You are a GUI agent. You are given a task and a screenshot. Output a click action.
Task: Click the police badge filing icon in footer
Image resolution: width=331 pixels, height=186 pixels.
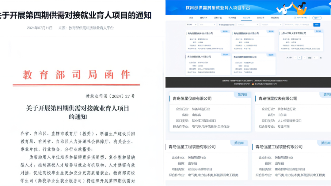coord(253,84)
